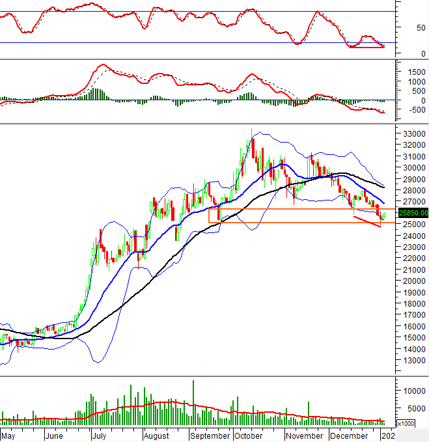This screenshot has height=442, width=429.
Task: Click the October label on time axis
Action: point(248,435)
